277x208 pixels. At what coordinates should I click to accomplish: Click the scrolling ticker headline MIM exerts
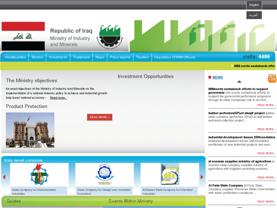click(x=254, y=66)
